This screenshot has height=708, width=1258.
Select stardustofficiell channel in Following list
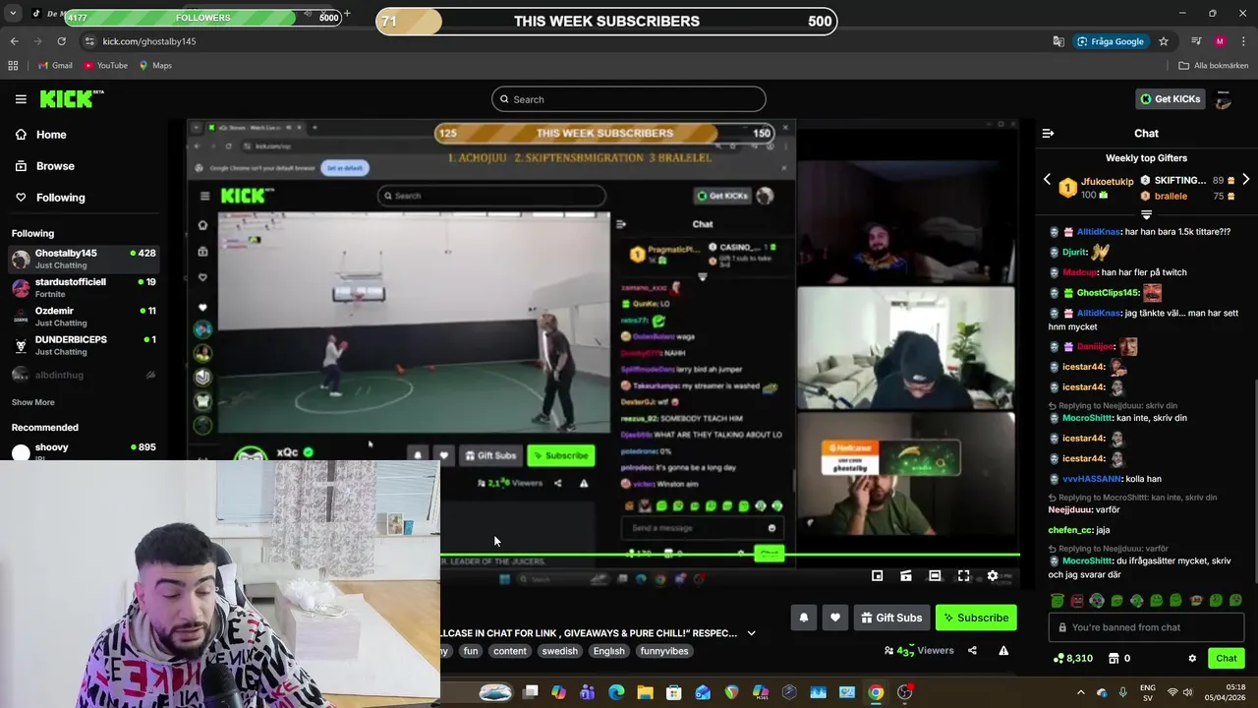click(x=83, y=287)
